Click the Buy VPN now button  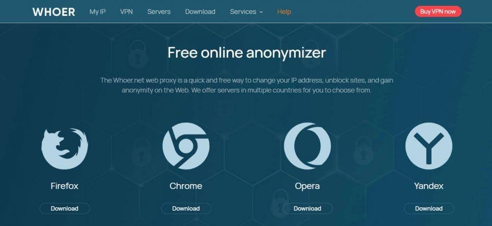point(438,12)
